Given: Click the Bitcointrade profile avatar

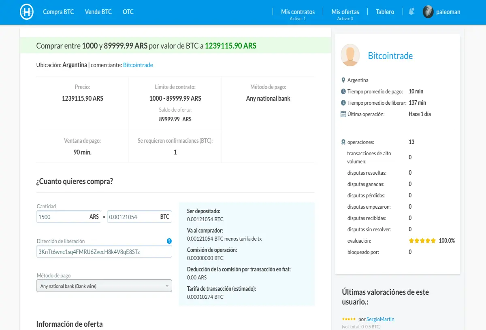Looking at the screenshot, I should pos(350,55).
